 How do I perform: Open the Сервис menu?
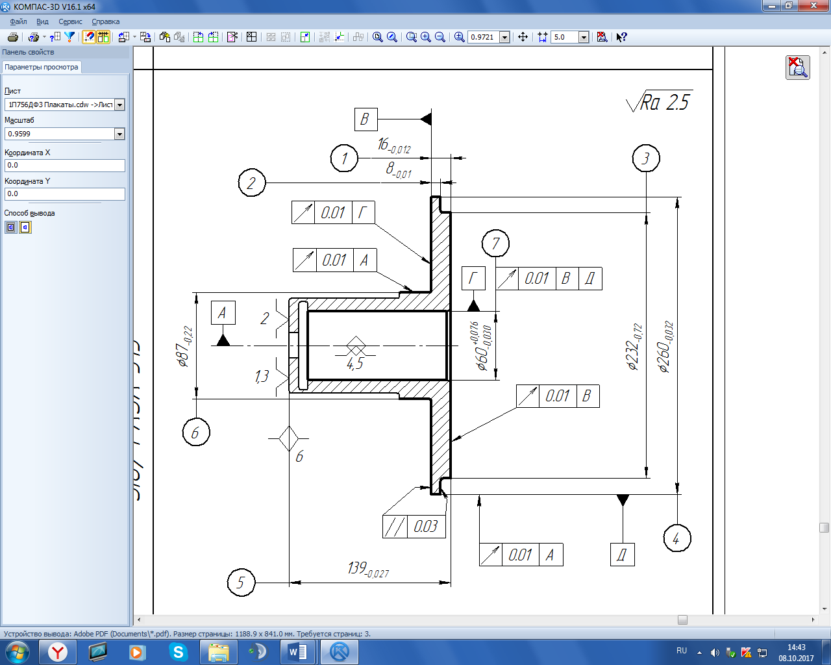(x=70, y=21)
